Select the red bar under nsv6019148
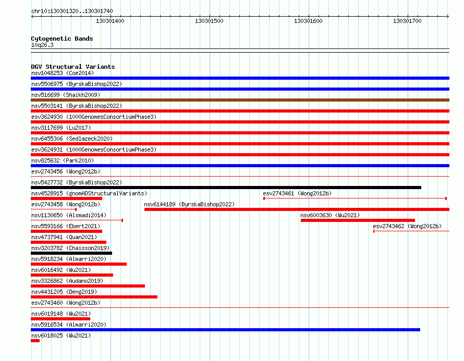The image size is (464, 361). coord(60,319)
